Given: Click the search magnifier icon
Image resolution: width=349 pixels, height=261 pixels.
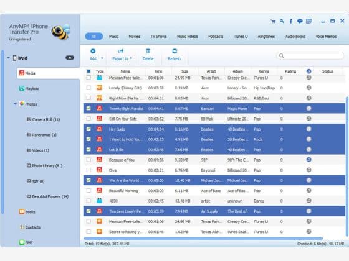Looking at the screenshot, I should (282, 56).
